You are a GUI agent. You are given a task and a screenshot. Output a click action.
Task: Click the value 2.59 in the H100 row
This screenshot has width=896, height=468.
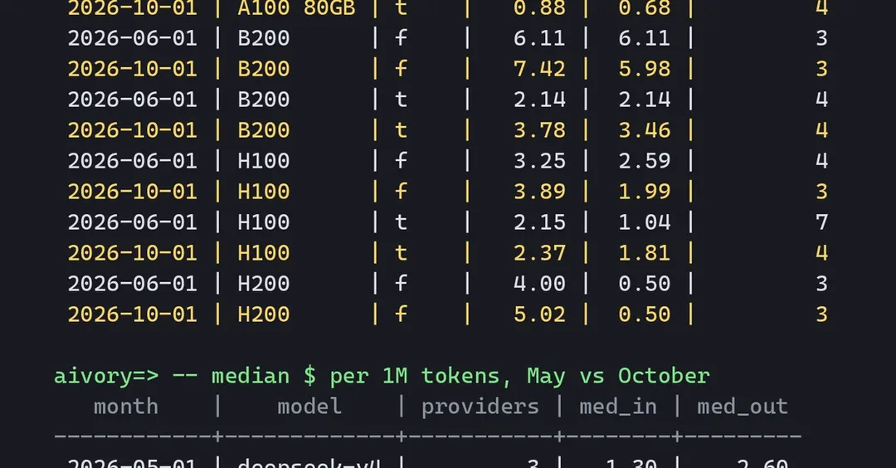[645, 161]
